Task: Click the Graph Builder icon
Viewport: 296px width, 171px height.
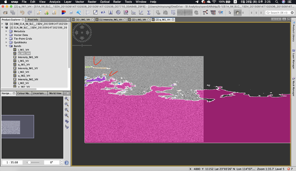Action: [205, 12]
